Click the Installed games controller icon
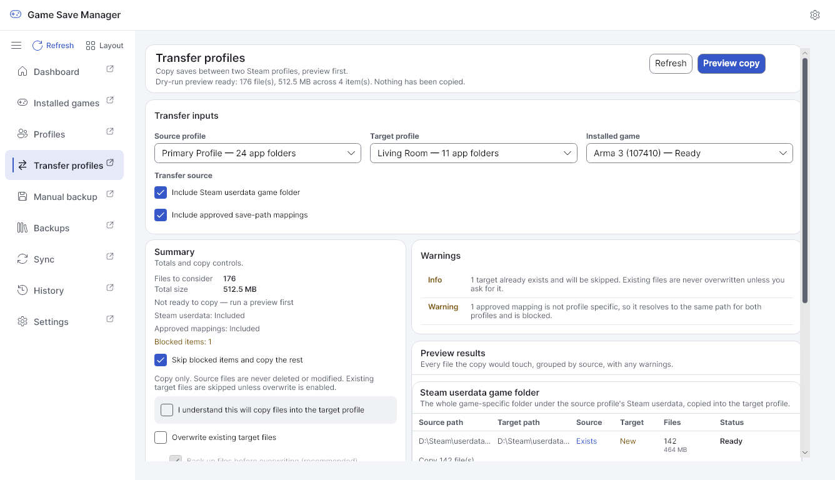 [x=22, y=102]
